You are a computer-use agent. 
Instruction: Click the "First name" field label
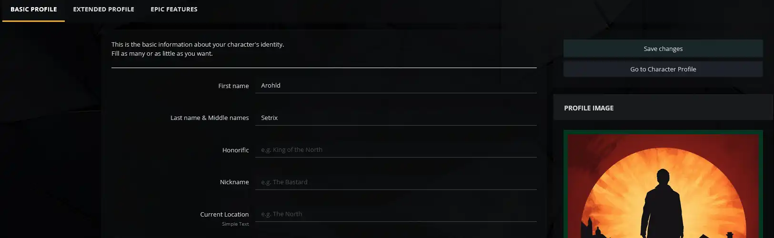pos(233,86)
